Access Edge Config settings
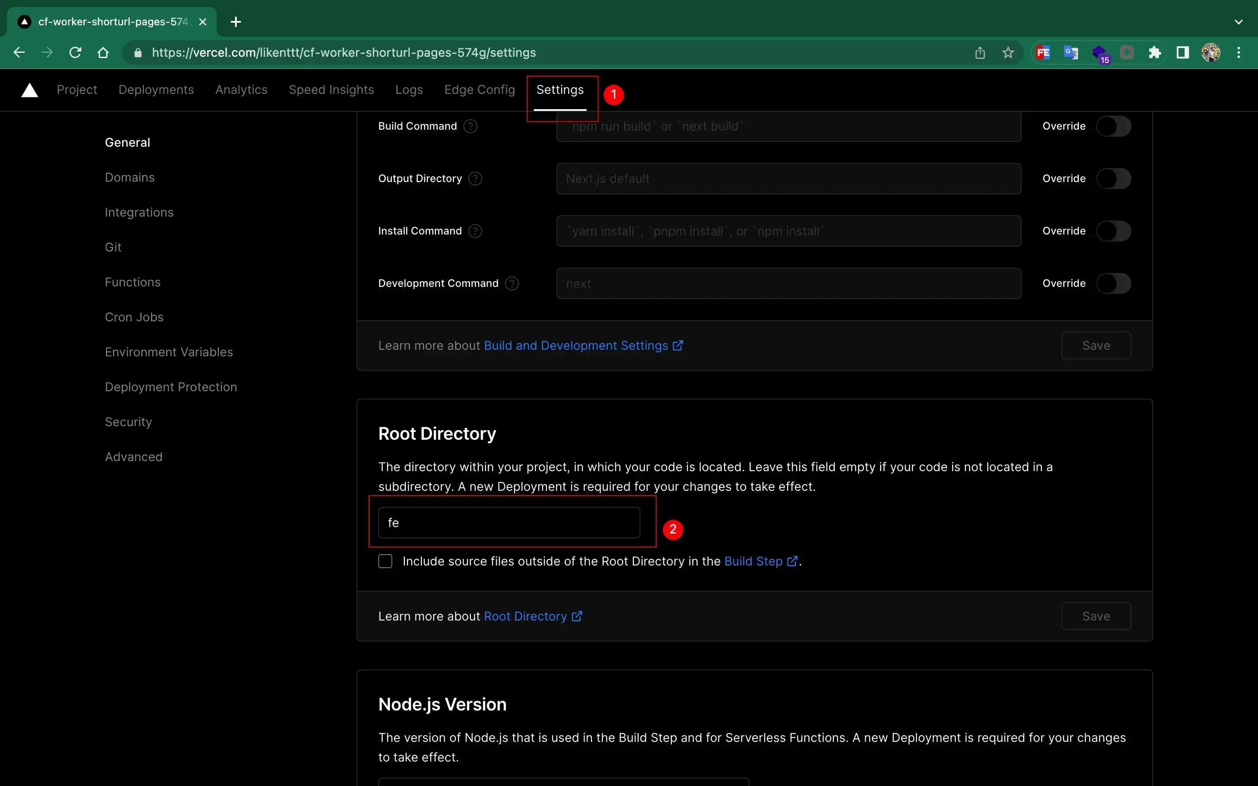The image size is (1258, 786). point(480,90)
